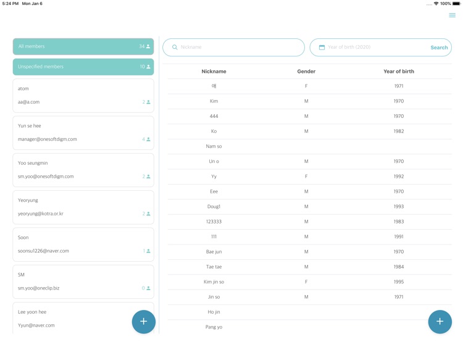Screen dimensions: 463x347
Task: Tap the add button under the group list
Action: pyautogui.click(x=143, y=322)
